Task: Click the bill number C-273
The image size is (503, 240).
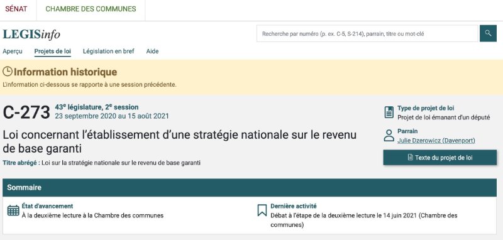Action: pyautogui.click(x=26, y=112)
